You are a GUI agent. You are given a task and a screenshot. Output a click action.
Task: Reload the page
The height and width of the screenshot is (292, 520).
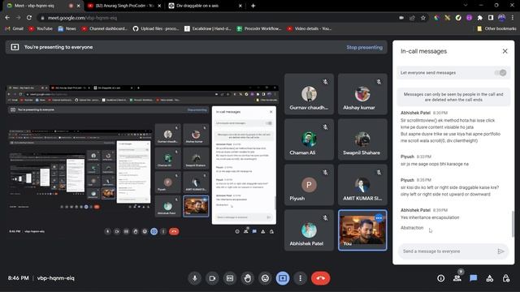29,18
